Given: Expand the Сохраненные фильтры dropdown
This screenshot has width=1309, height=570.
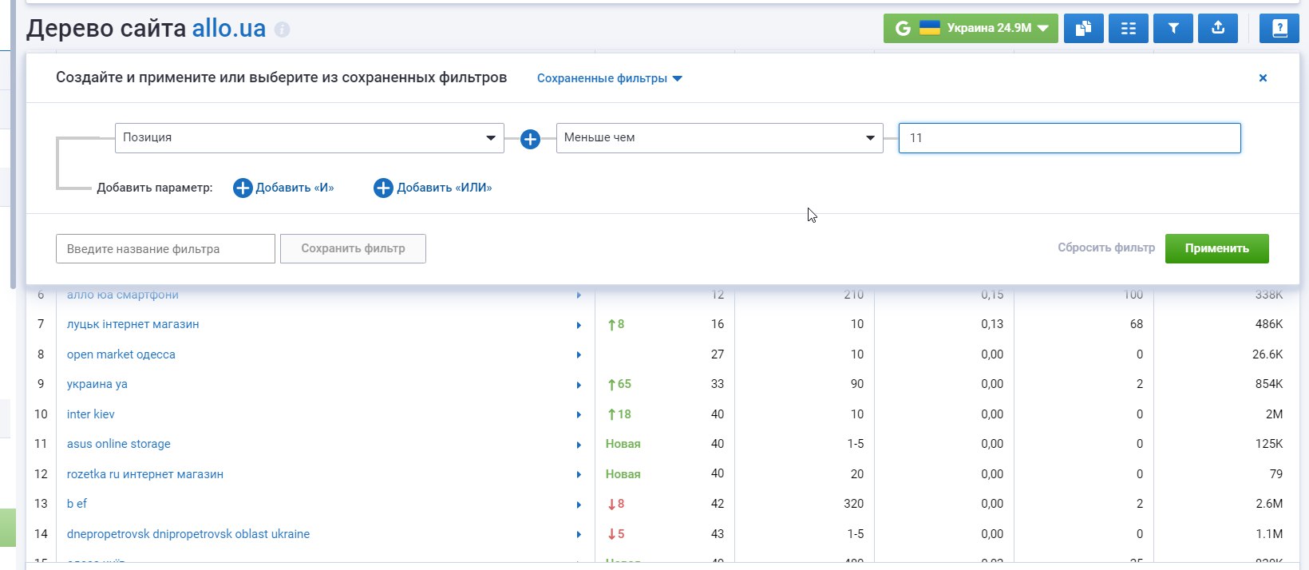Looking at the screenshot, I should coord(610,78).
